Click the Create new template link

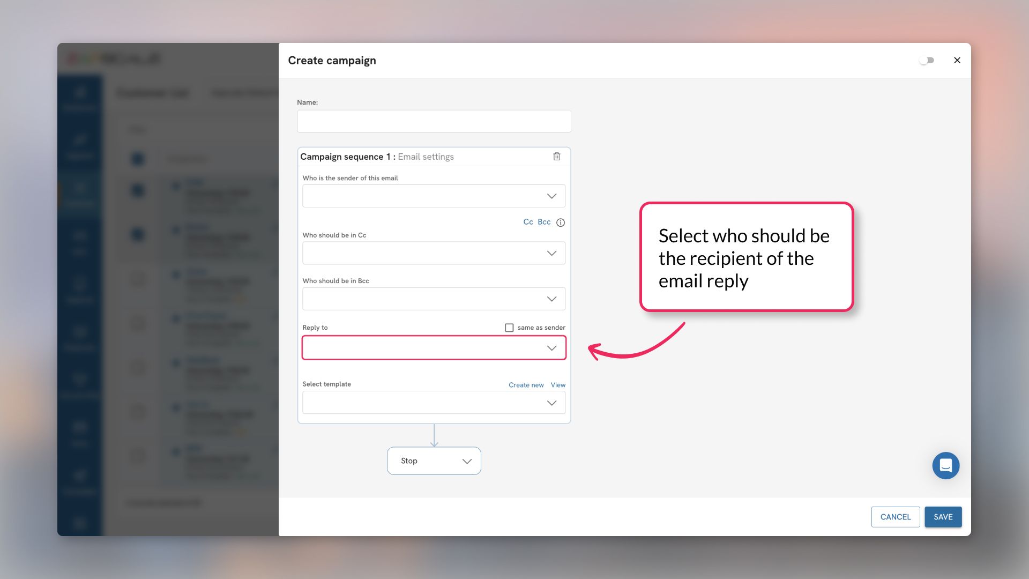(526, 384)
